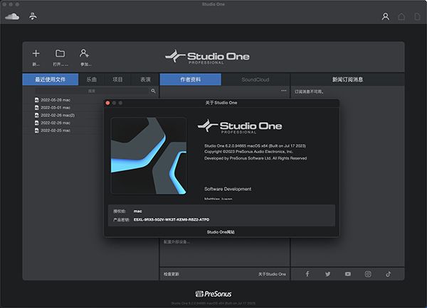Image resolution: width=427 pixels, height=308 pixels.
Task: Open the three-dot menu in artist profile panel
Action: 284,90
